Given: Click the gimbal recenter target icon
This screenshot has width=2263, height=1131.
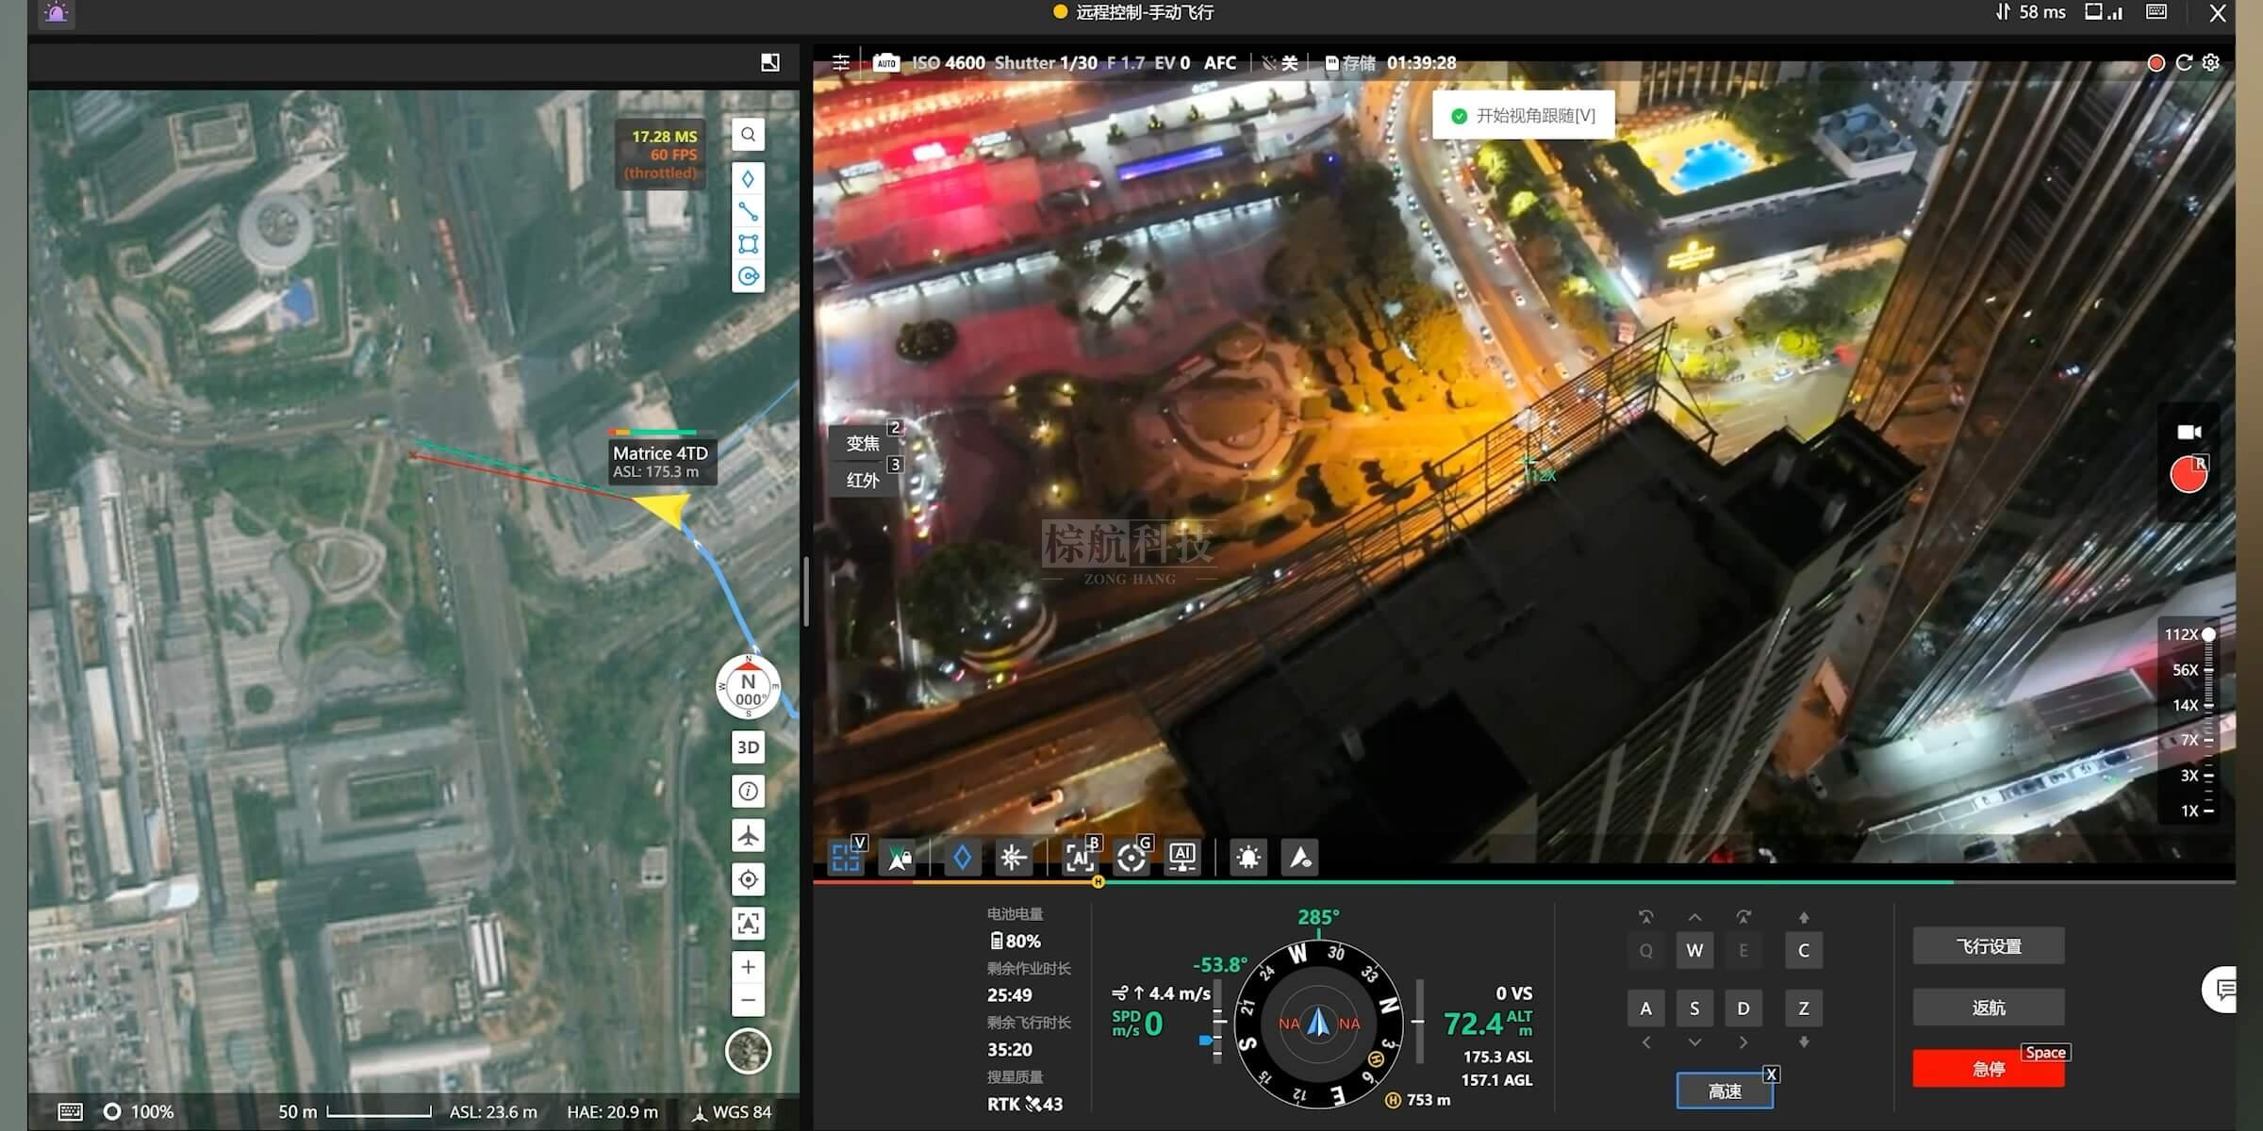Looking at the screenshot, I should point(1131,857).
